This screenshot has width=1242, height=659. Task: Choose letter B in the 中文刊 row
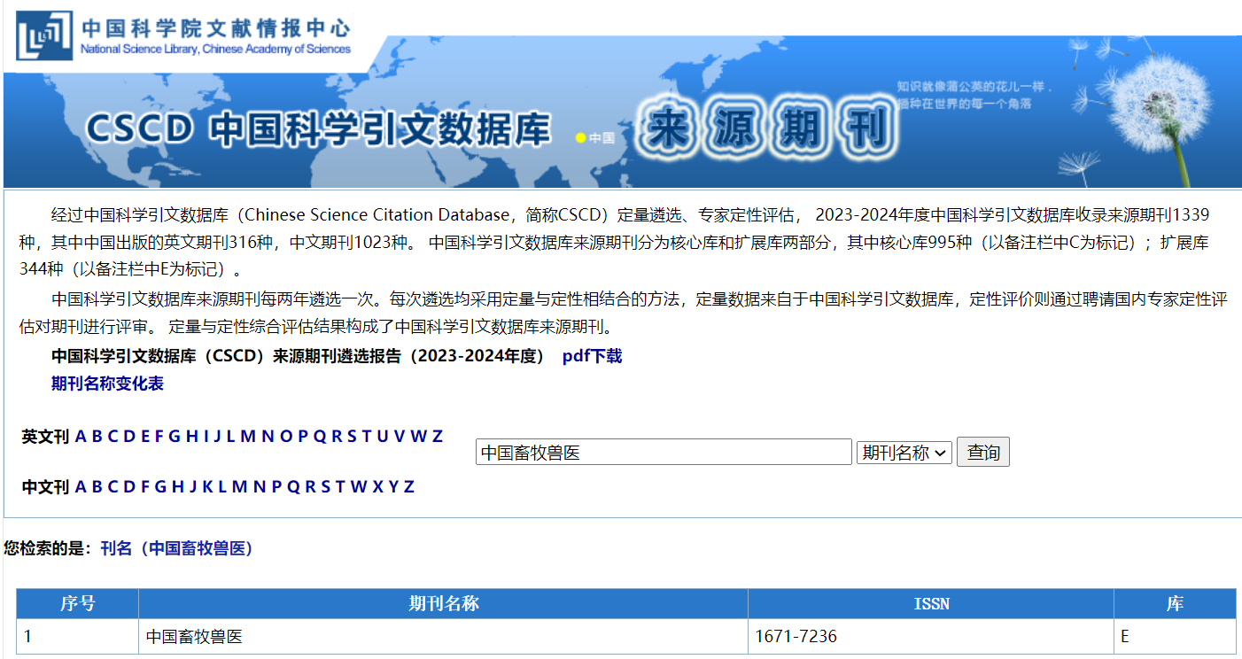[x=97, y=487]
